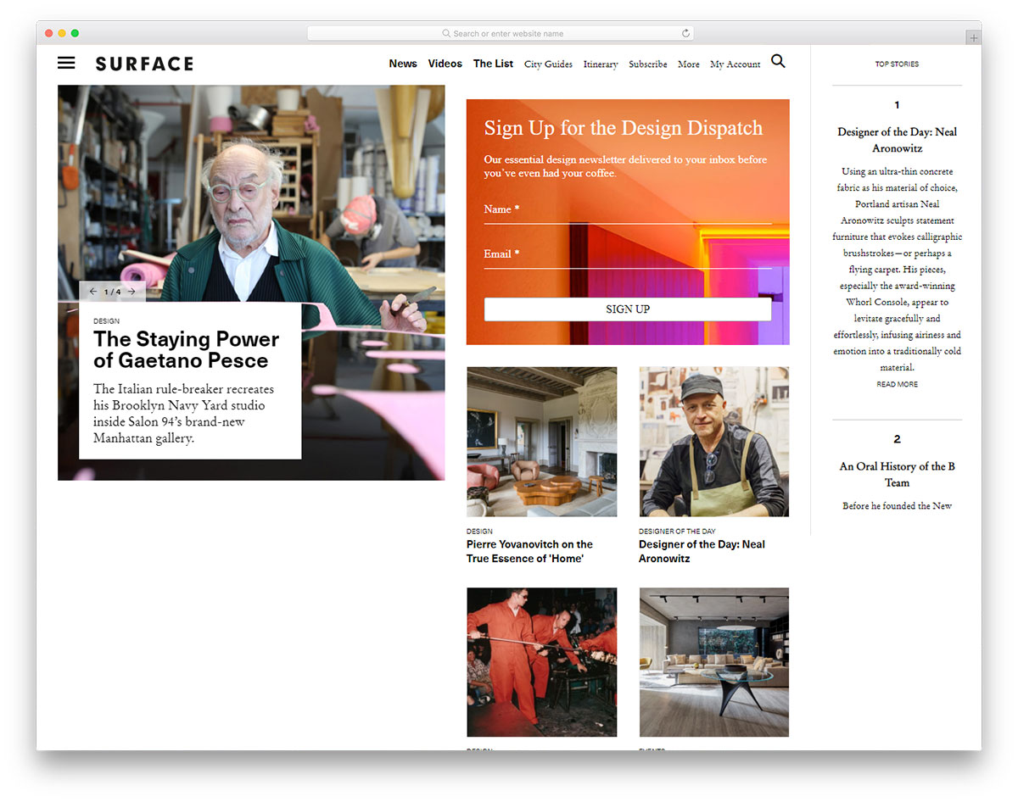Click the search magnifier icon in the navigation
1018x802 pixels.
(778, 61)
